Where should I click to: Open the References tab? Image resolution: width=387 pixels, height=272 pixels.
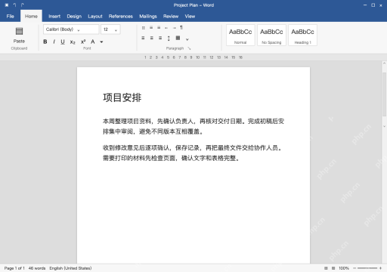pos(121,17)
